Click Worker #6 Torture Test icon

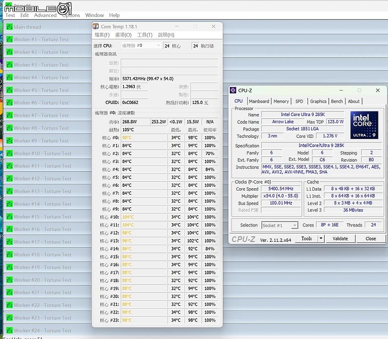tap(9, 103)
